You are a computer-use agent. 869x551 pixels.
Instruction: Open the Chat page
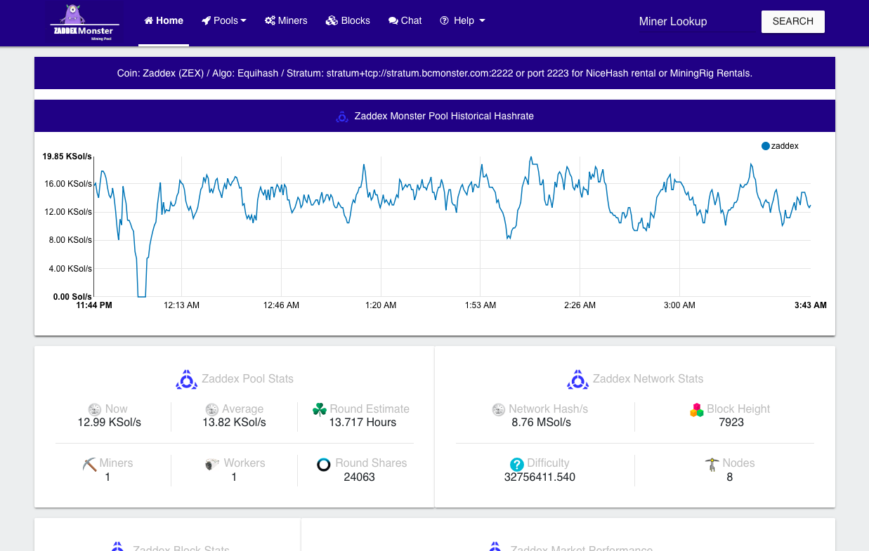(x=405, y=21)
